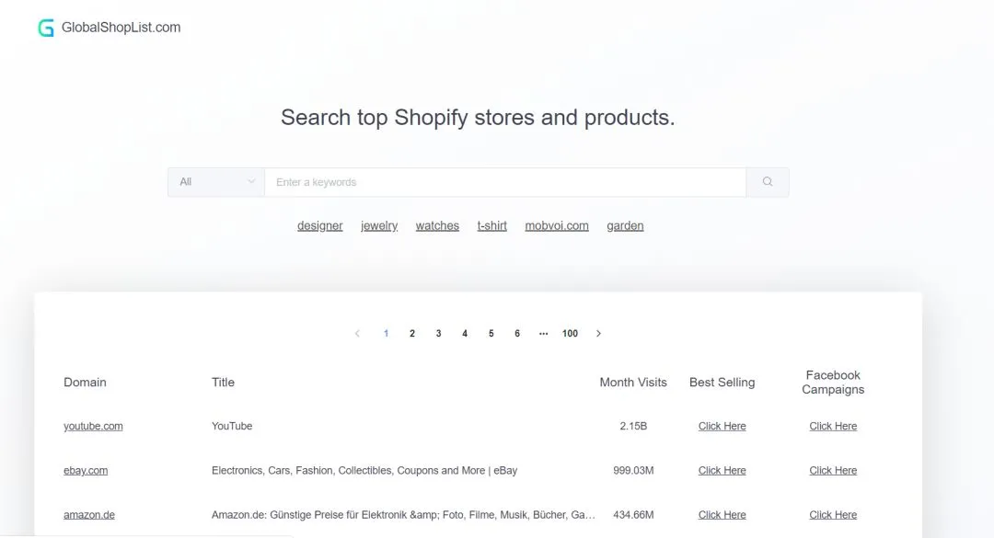994x538 pixels.
Task: Expand the pagination ellipsis
Action: 543,333
